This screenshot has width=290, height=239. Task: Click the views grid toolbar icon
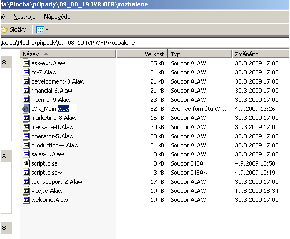pos(40,29)
